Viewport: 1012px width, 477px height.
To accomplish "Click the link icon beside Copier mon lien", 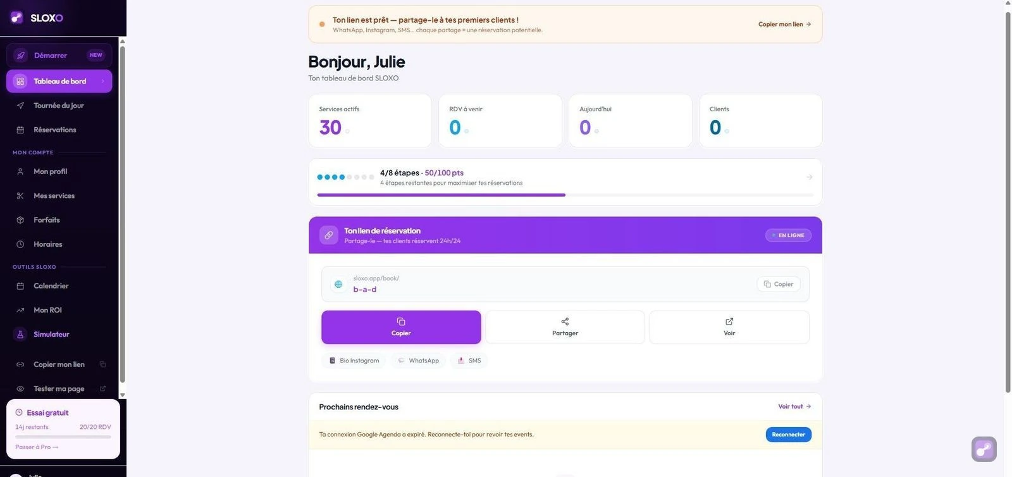I will pos(20,364).
